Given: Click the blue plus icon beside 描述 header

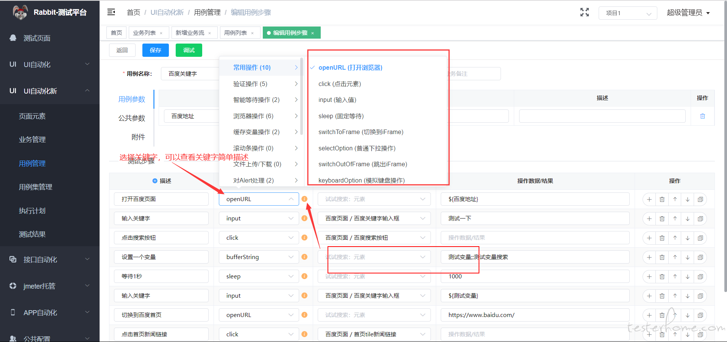Looking at the screenshot, I should click(154, 181).
